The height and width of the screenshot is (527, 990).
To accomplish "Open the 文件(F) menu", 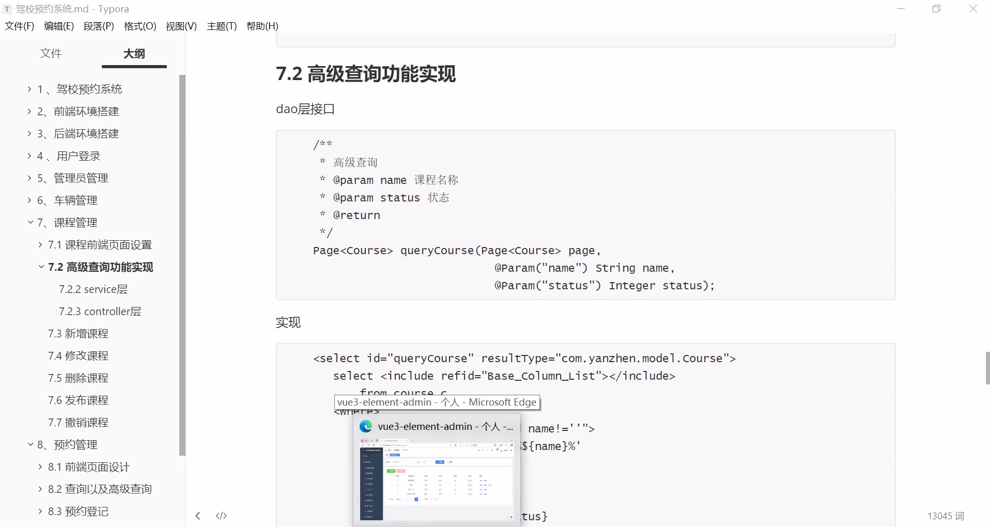I will pos(19,26).
